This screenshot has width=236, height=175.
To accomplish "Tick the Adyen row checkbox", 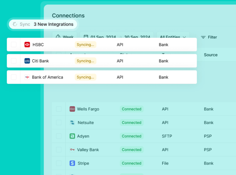I will [59, 136].
